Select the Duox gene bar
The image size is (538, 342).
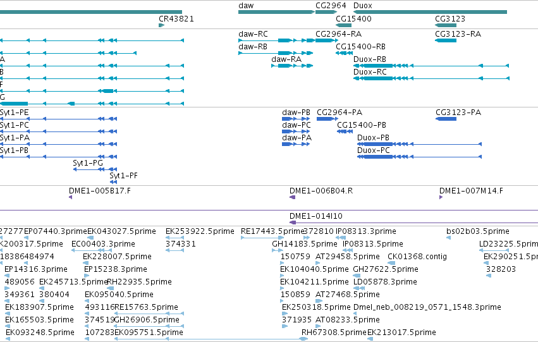(431, 12)
